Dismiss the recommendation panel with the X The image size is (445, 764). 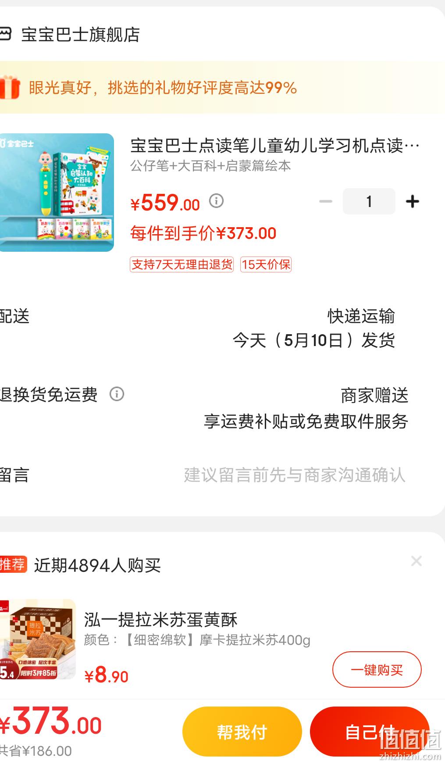(x=417, y=561)
